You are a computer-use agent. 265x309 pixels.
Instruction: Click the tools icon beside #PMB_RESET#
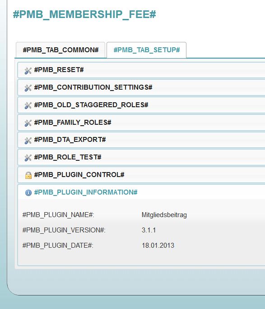click(x=28, y=71)
